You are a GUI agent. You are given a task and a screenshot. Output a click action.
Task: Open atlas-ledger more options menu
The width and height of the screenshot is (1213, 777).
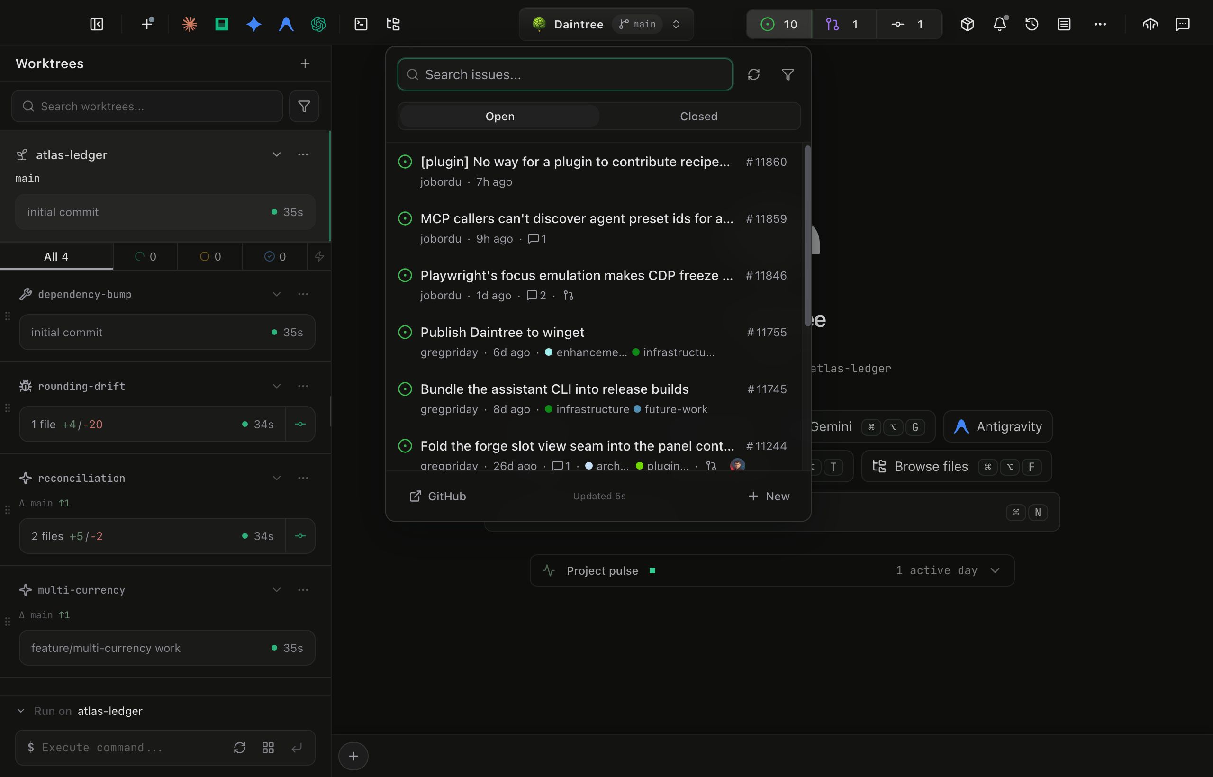303,154
